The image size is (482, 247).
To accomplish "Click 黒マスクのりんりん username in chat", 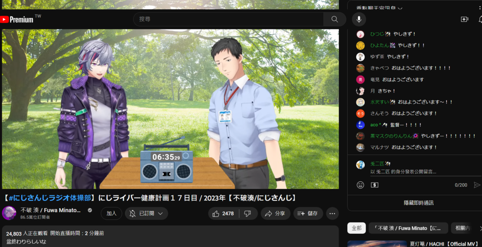I will 391,136.
